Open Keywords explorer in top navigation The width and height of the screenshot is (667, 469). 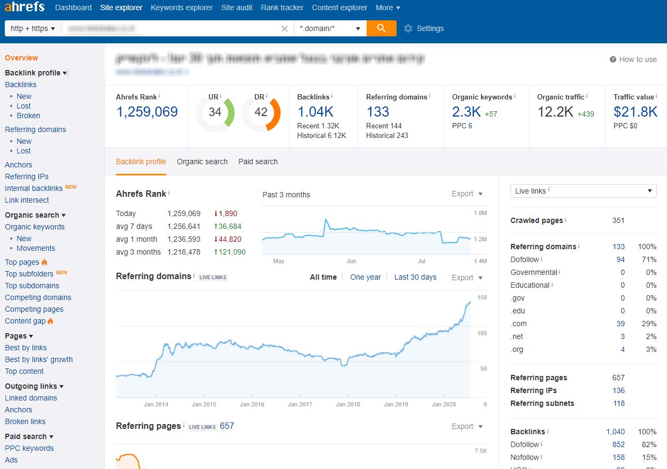point(182,7)
